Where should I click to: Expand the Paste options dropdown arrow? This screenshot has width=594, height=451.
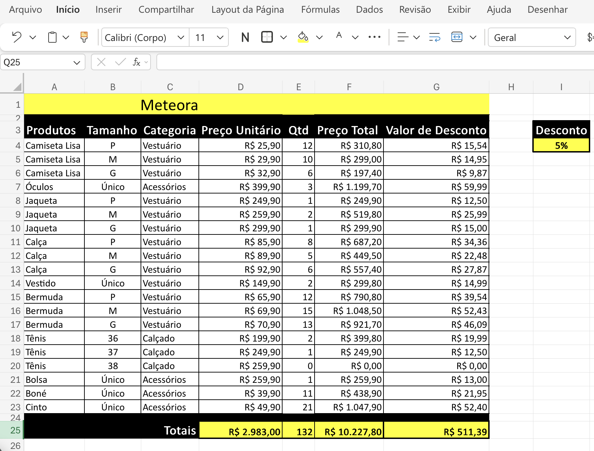pyautogui.click(x=66, y=37)
